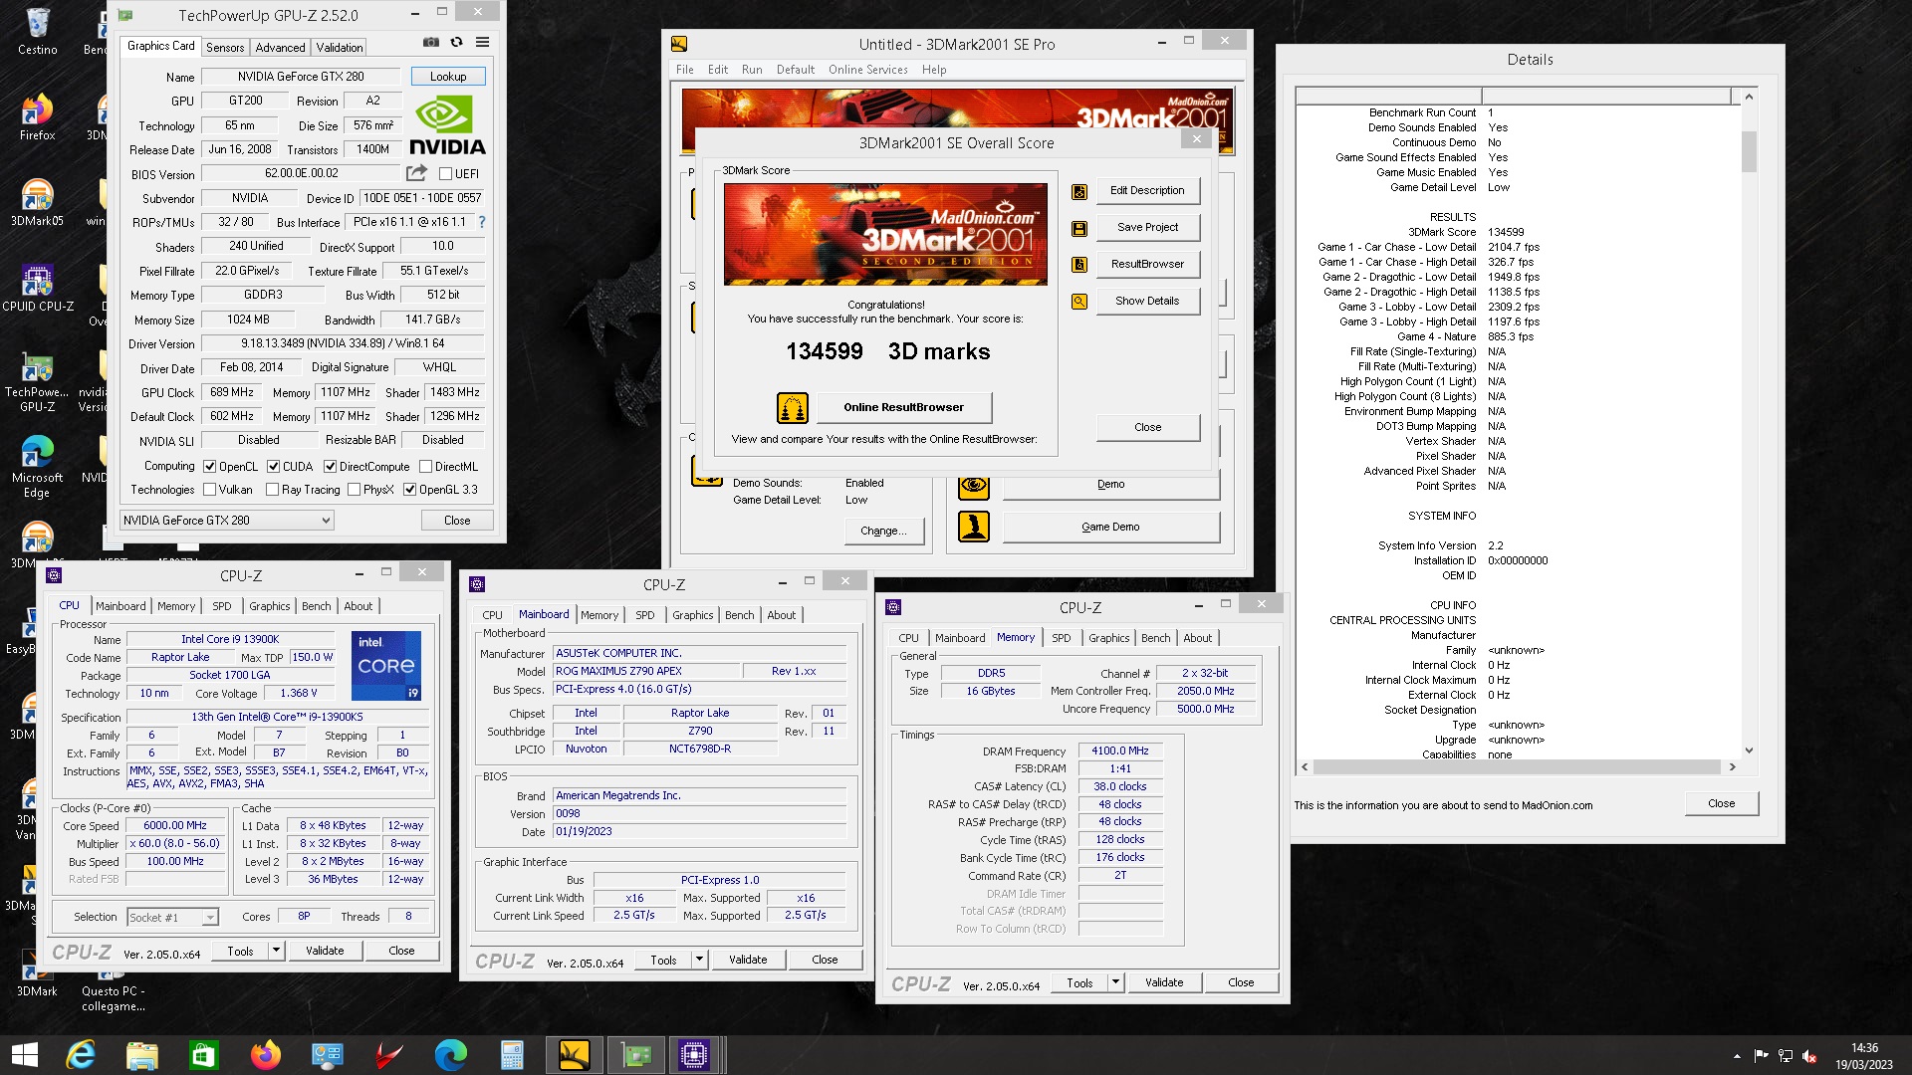Open Socket #1 selection dropdown in CPU-Z
The height and width of the screenshot is (1075, 1912).
(x=172, y=918)
